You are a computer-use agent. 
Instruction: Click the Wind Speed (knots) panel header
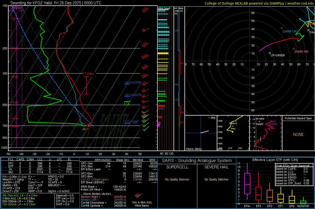[164, 9]
